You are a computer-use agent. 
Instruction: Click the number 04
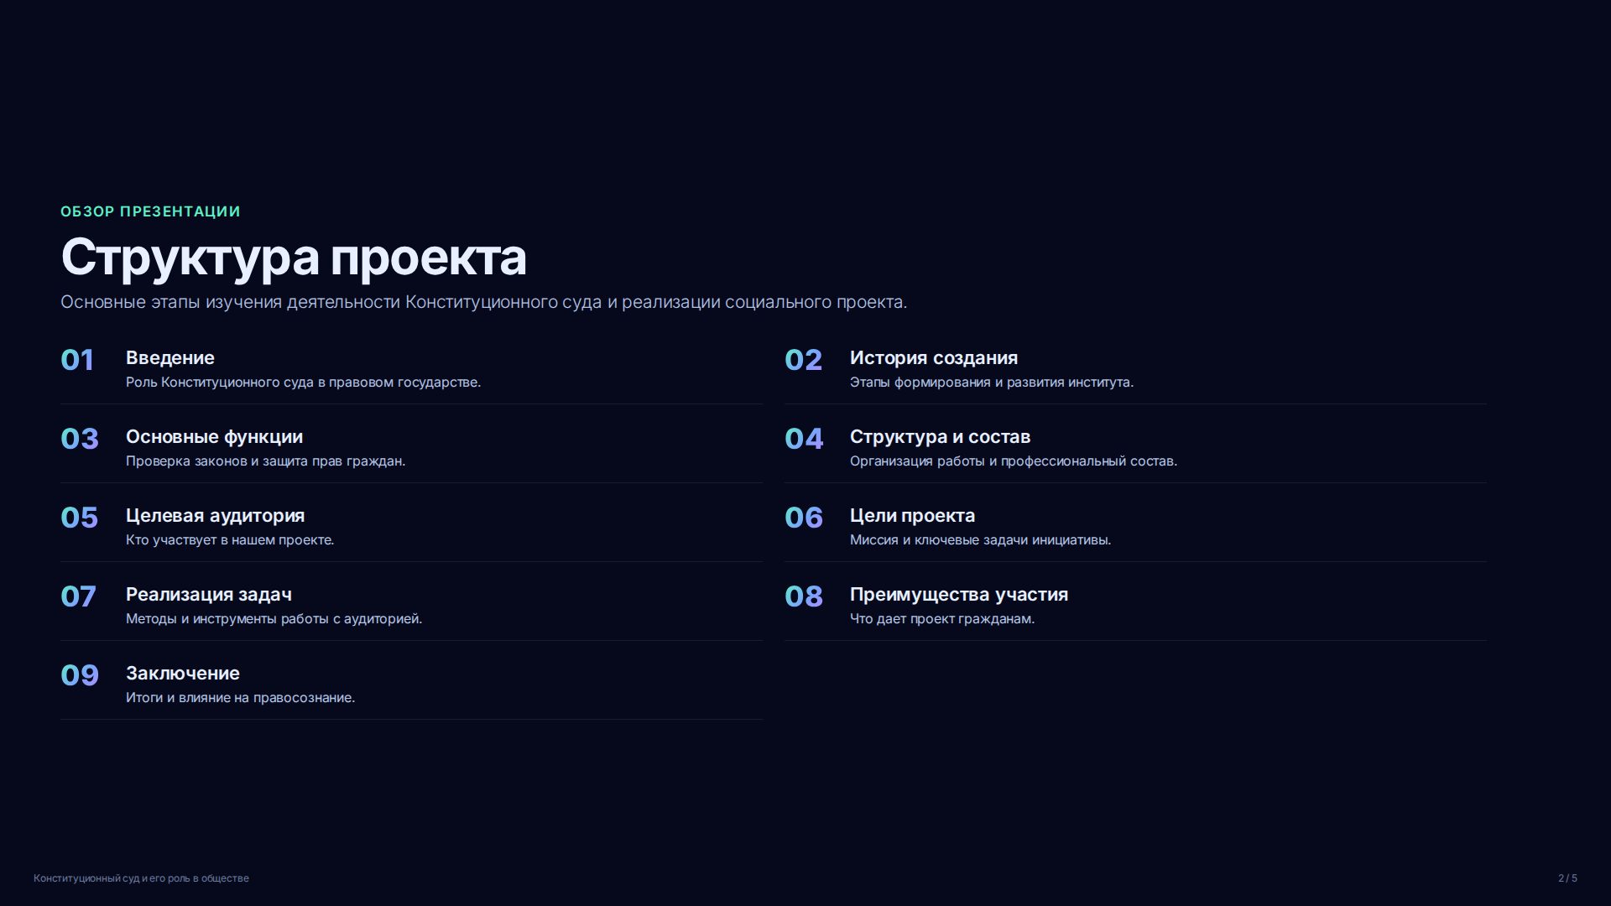[804, 439]
